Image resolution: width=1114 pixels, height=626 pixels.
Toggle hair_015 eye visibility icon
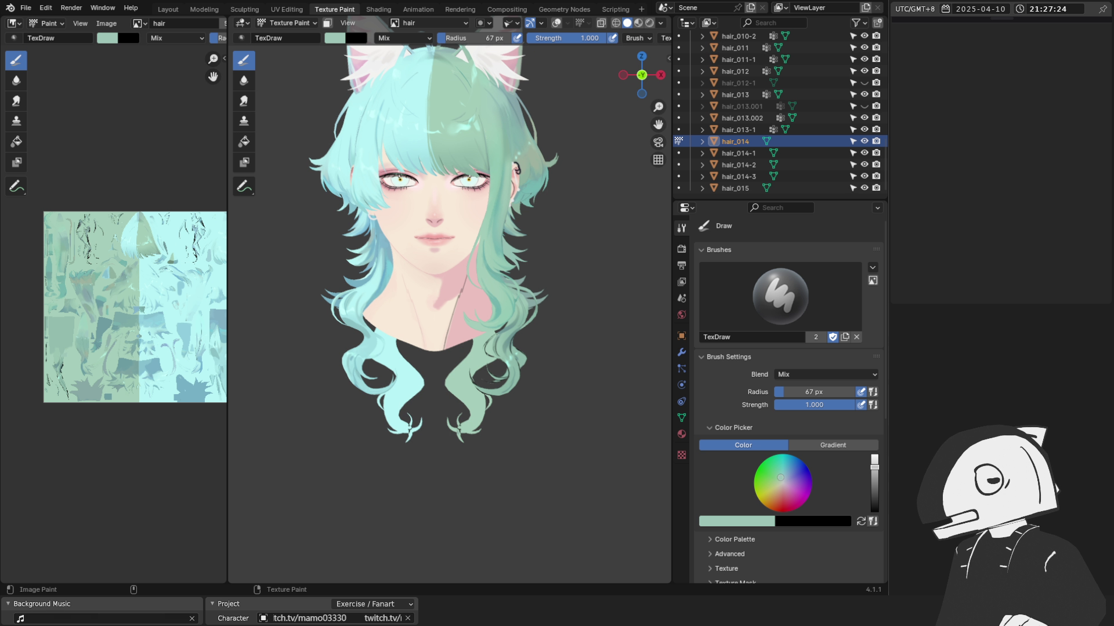(x=865, y=188)
